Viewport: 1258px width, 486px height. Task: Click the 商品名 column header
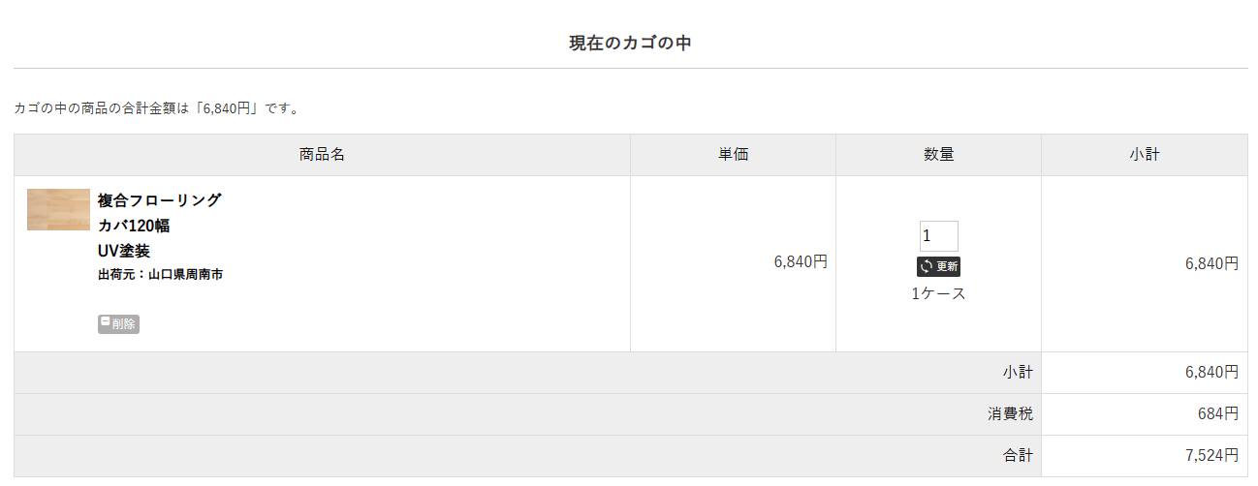[322, 155]
